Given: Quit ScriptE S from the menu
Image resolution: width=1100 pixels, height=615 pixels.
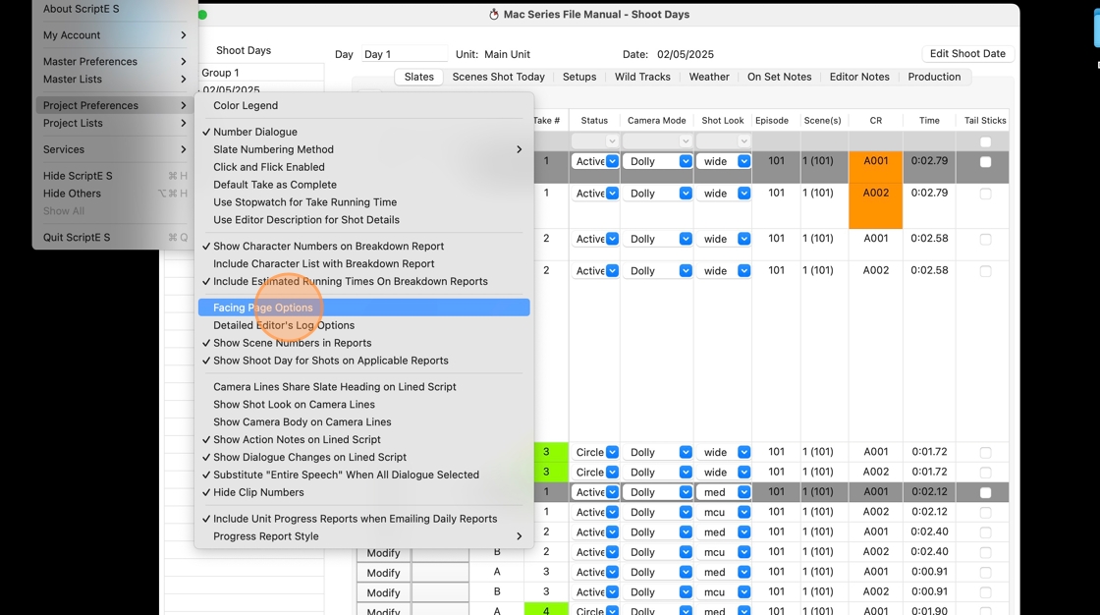Looking at the screenshot, I should pyautogui.click(x=114, y=238).
